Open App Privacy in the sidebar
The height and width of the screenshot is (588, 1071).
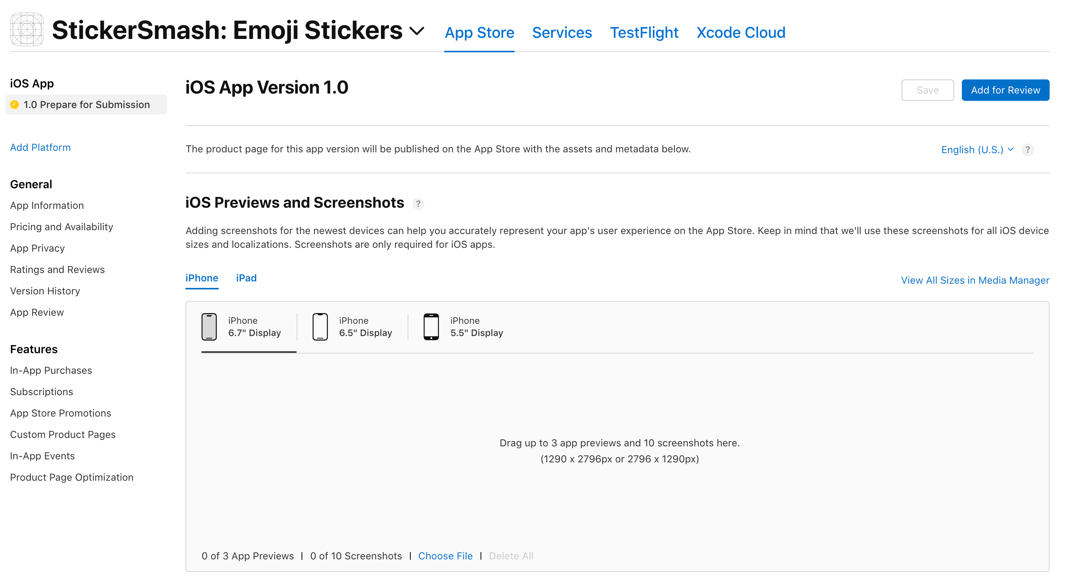[37, 248]
